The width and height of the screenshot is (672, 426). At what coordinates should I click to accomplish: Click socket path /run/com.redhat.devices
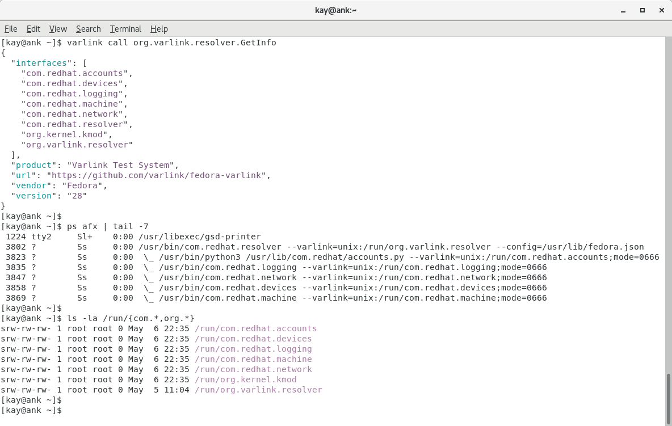[x=253, y=339]
